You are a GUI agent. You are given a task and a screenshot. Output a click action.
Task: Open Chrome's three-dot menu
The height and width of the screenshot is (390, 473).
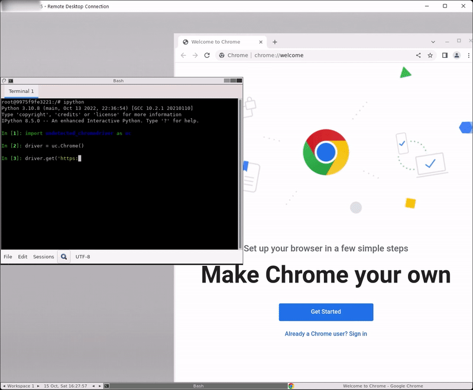tap(467, 55)
